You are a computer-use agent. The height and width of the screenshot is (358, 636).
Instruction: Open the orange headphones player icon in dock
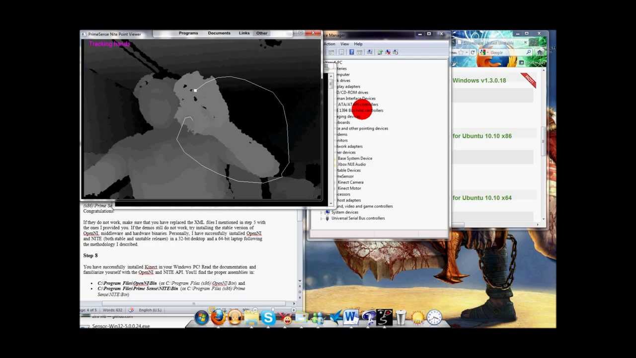click(x=235, y=317)
